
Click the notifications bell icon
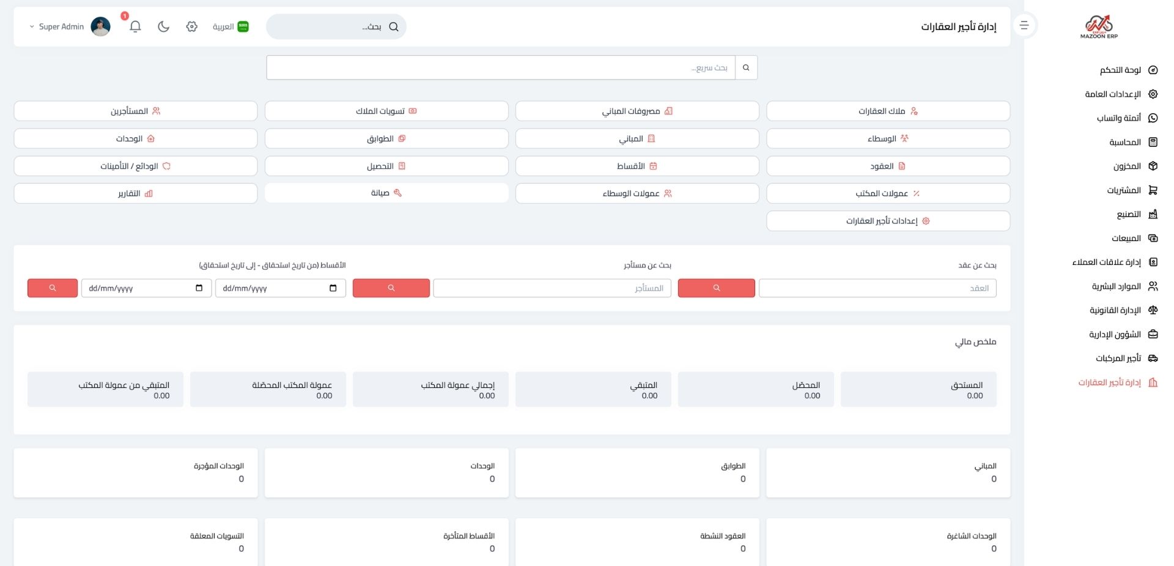click(x=135, y=26)
